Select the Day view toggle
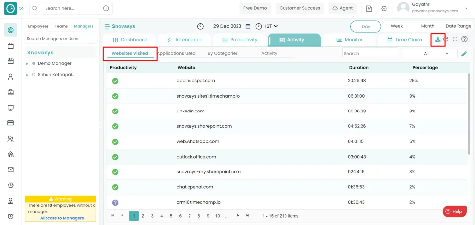 [366, 26]
